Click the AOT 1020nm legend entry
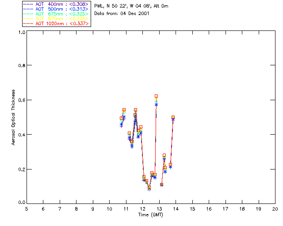 tap(56, 23)
